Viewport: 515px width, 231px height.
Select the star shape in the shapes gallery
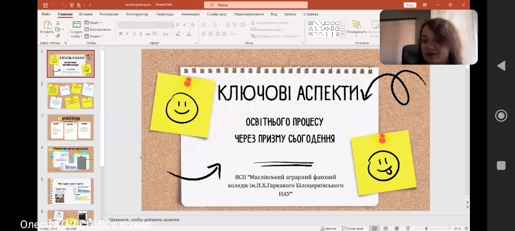coord(337,34)
